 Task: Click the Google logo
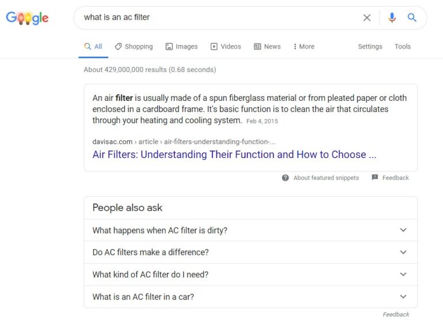pos(27,18)
